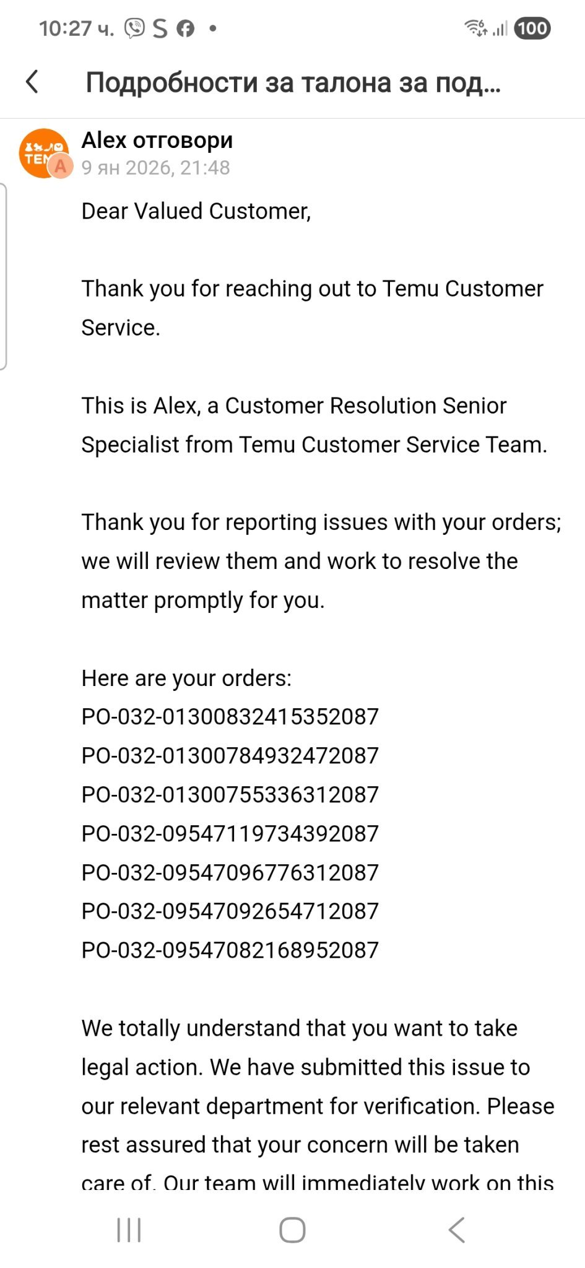Viewport: 585px width, 1268px height.
Task: Tap the battery 100 indicator
Action: pyautogui.click(x=532, y=28)
